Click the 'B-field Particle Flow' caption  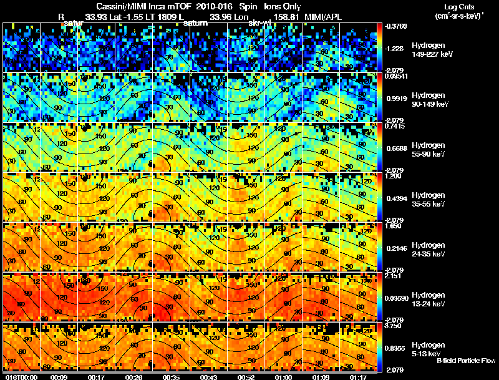(x=466, y=361)
